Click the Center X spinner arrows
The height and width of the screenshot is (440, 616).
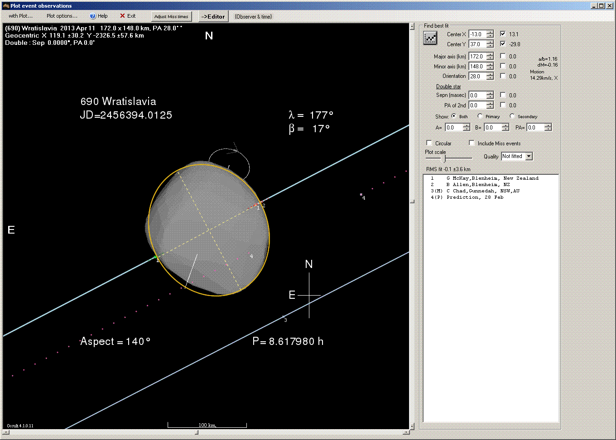tap(490, 34)
